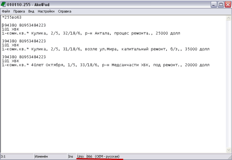Click the Unix newline format status field
Viewport: 232px width, 160px height.
coord(81,156)
